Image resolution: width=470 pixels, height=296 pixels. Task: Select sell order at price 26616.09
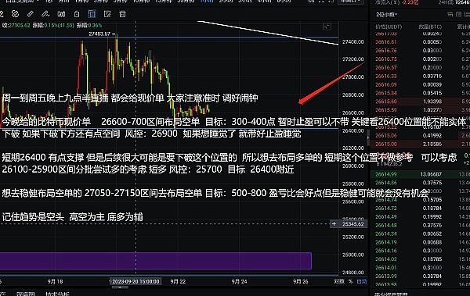[x=420, y=84]
